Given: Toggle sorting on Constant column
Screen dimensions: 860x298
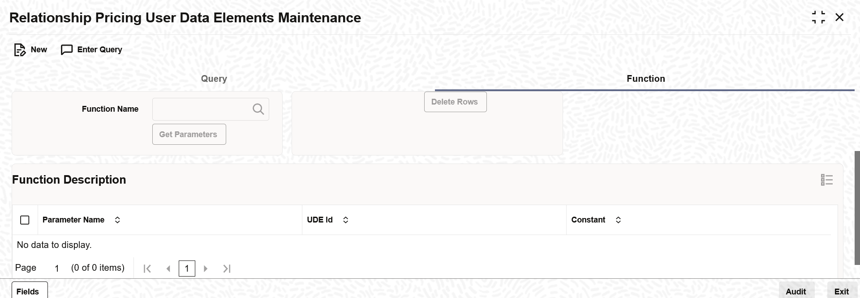Looking at the screenshot, I should click(x=618, y=220).
